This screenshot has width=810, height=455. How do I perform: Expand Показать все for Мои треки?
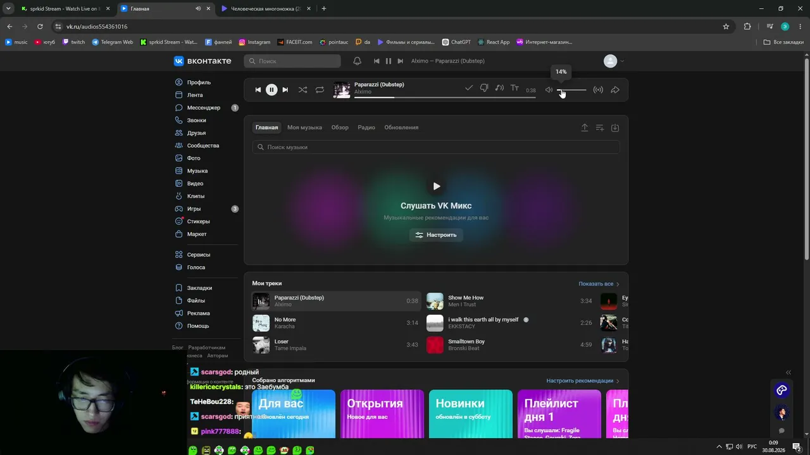(x=599, y=284)
